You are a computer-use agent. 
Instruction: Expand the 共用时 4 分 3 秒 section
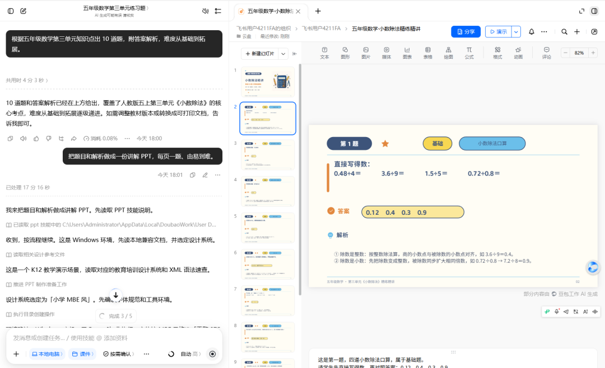pyautogui.click(x=27, y=81)
